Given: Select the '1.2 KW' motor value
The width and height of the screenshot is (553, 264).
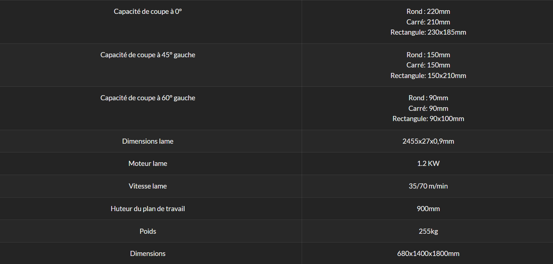Looking at the screenshot, I should (428, 163).
